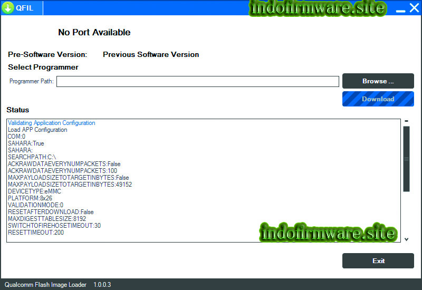Click the status log scroll-down arrow
Image resolution: width=422 pixels, height=290 pixels.
(406, 239)
